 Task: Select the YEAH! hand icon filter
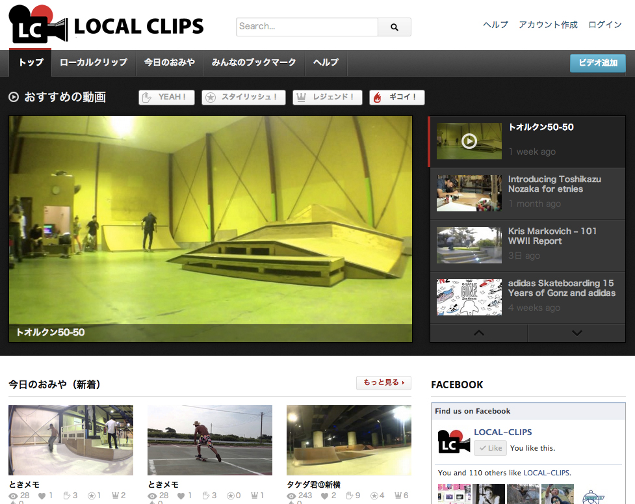click(148, 97)
